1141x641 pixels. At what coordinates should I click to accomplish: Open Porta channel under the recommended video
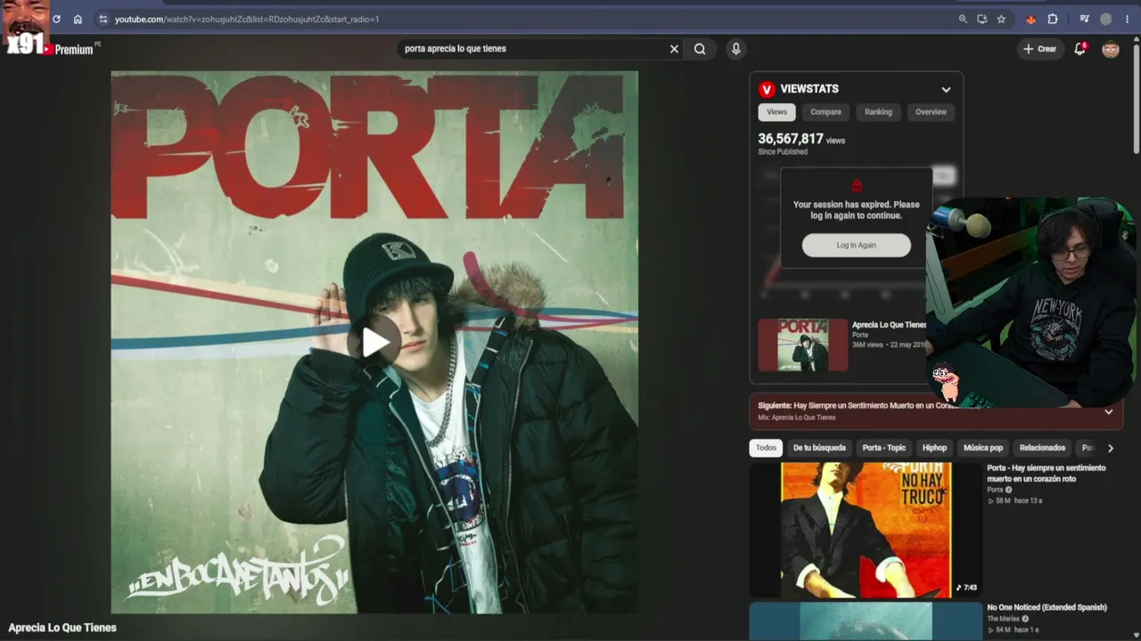(995, 490)
